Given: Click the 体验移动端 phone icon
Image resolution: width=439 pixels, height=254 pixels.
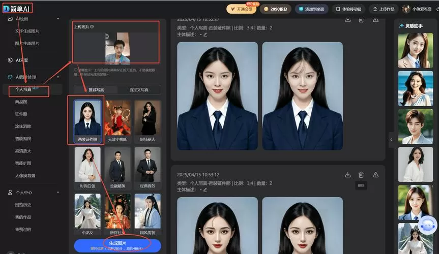Looking at the screenshot, I should pyautogui.click(x=338, y=9).
